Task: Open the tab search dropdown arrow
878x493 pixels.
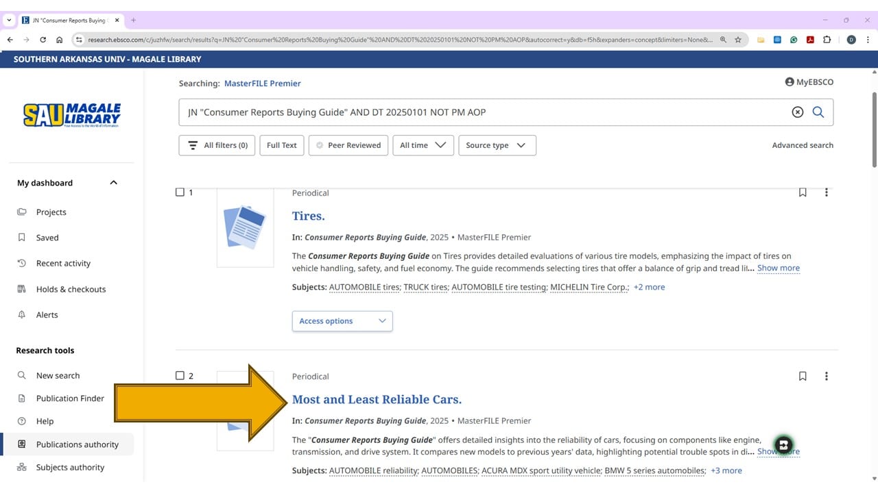Action: point(10,20)
